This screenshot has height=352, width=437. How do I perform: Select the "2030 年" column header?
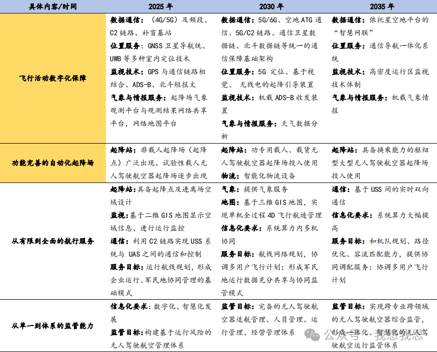[271, 6]
